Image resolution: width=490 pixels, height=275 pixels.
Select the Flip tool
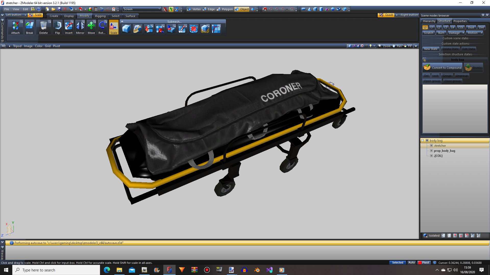point(57,28)
